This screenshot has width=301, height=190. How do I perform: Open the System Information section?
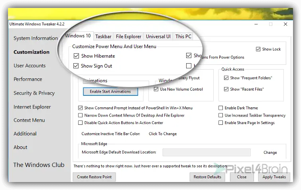click(x=35, y=38)
